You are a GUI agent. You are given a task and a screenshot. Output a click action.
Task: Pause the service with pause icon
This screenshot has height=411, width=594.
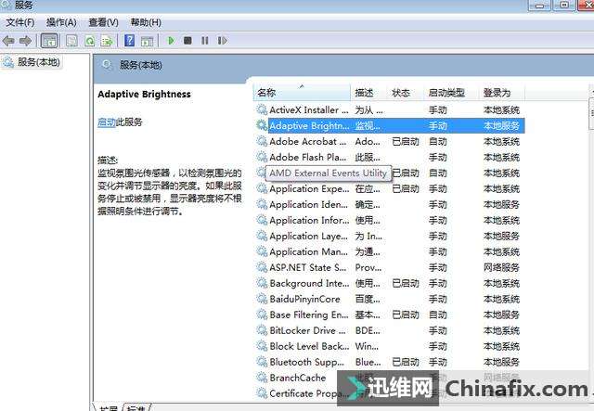pyautogui.click(x=205, y=41)
